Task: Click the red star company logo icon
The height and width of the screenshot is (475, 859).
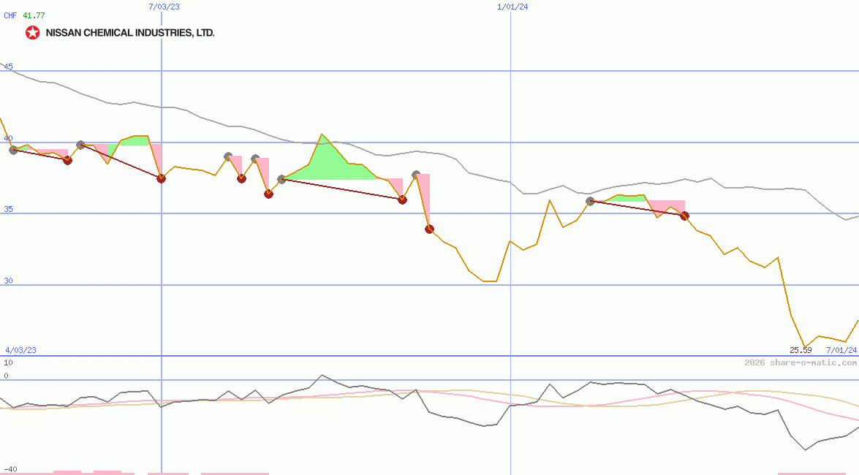Action: point(32,31)
